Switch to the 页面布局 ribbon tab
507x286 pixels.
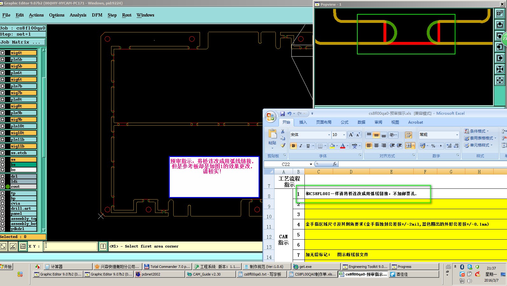[324, 122]
